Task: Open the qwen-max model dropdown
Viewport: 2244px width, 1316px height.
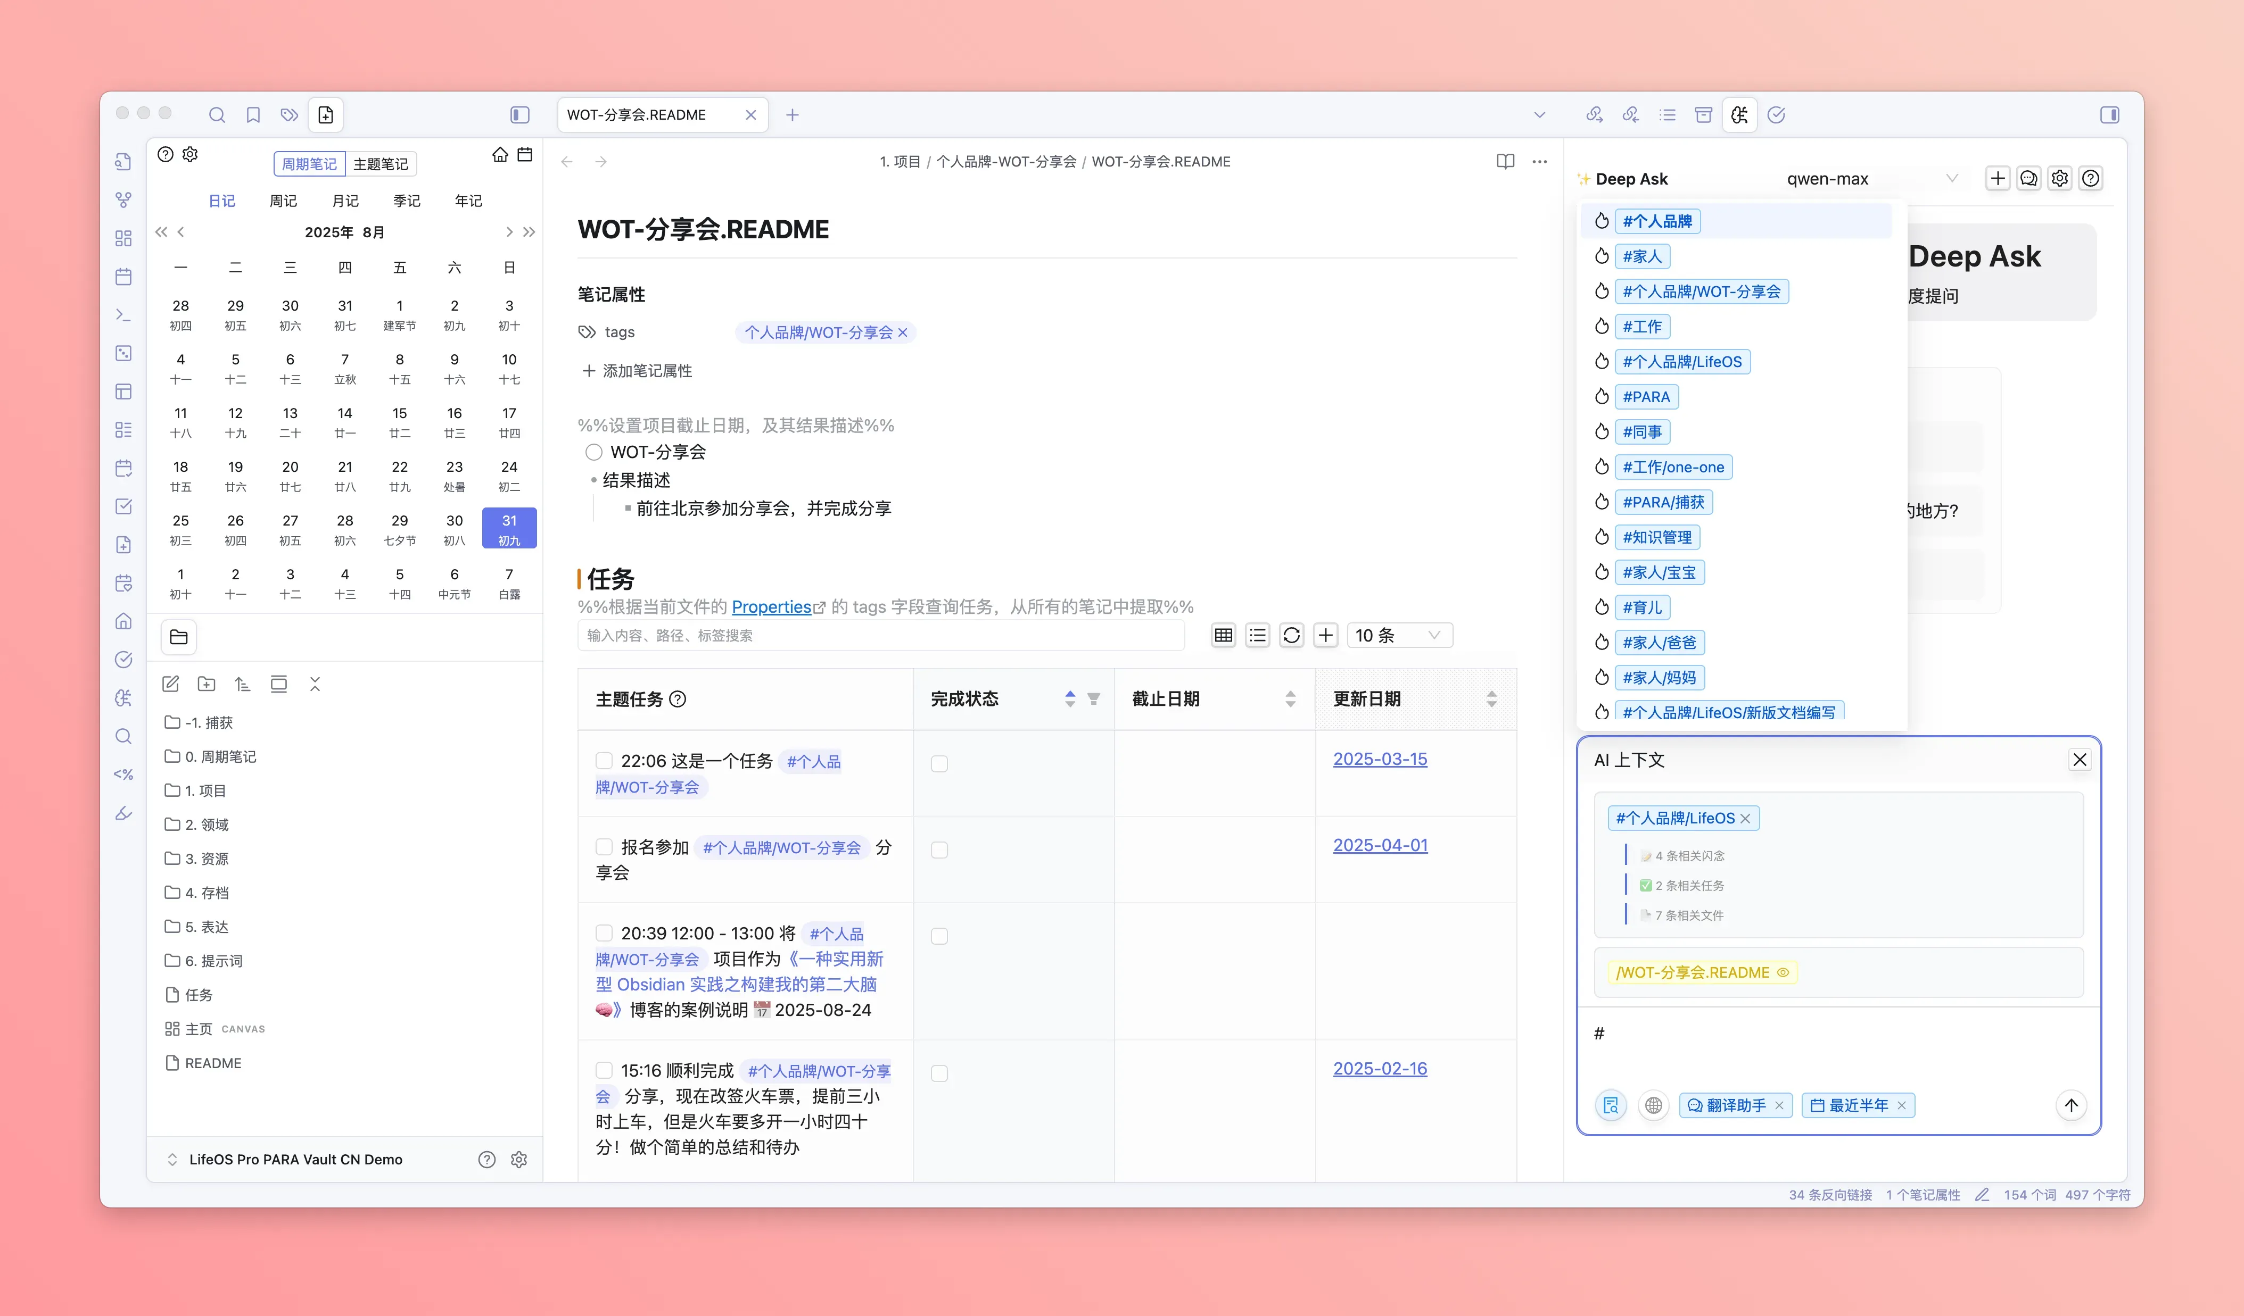Action: [x=1870, y=179]
